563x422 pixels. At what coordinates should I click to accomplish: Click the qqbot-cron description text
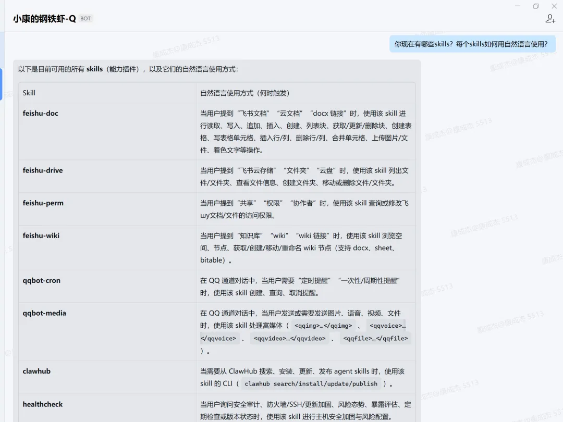click(300, 287)
